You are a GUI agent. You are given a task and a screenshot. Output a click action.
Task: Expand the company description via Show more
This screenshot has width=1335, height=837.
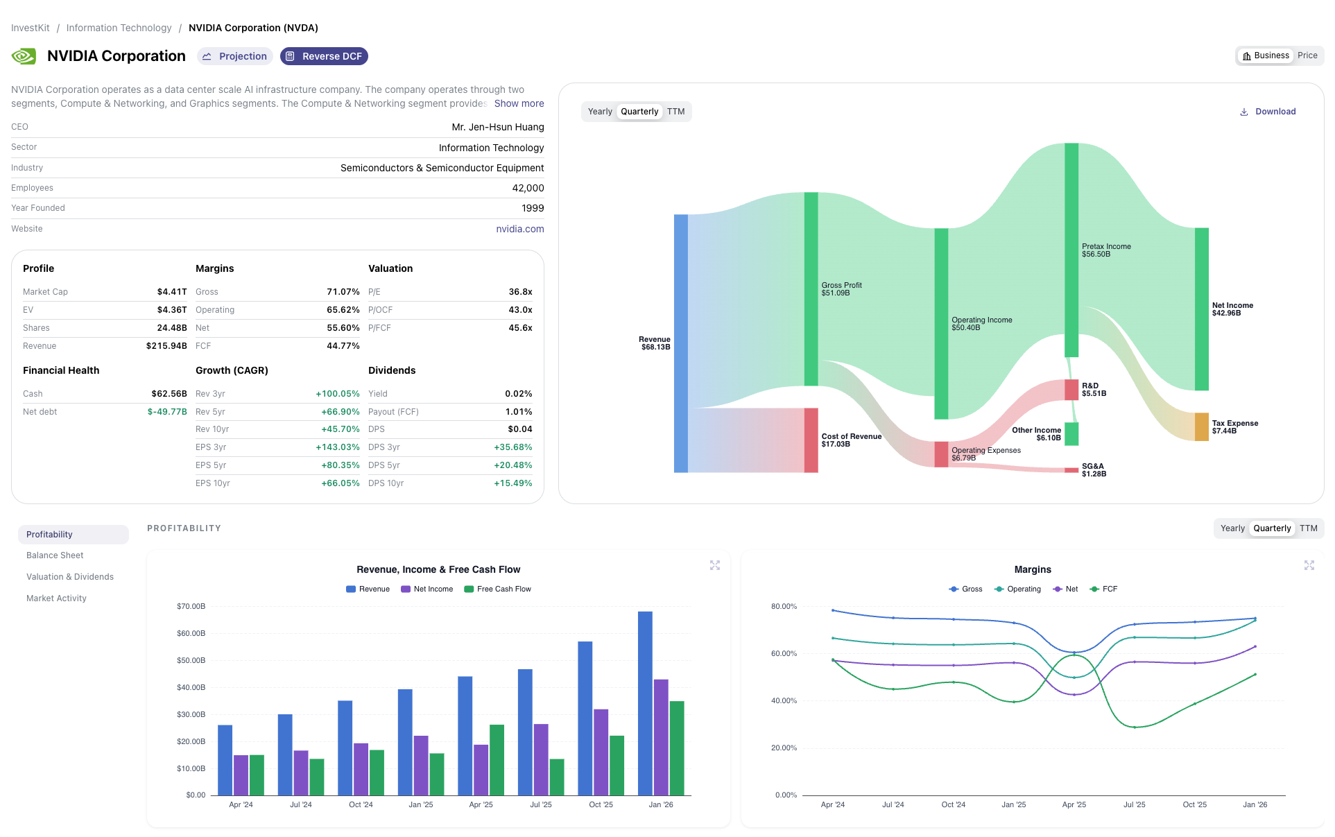519,103
